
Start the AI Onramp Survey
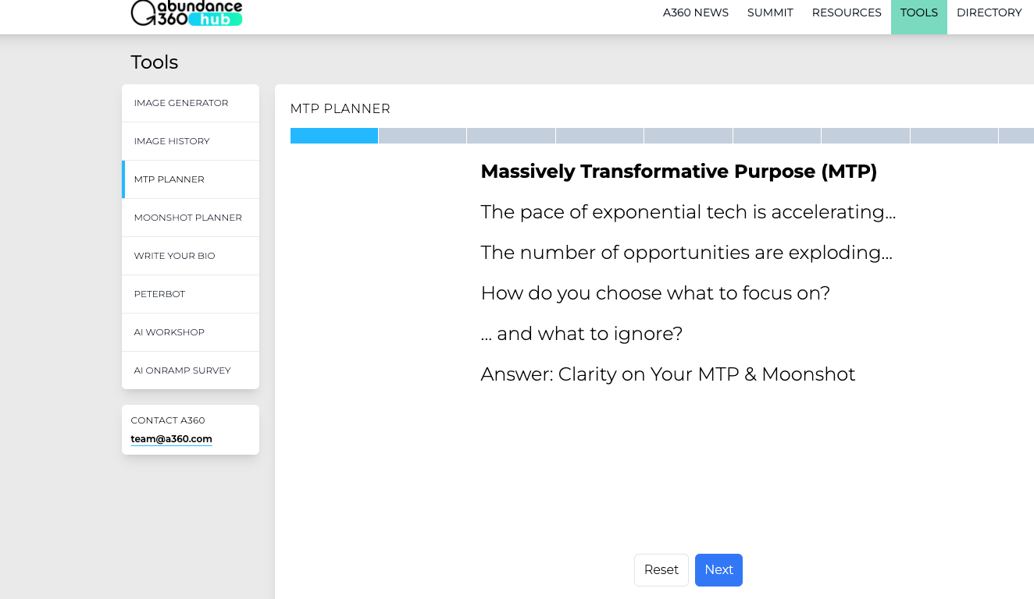[183, 370]
